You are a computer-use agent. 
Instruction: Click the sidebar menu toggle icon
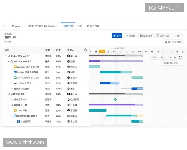4,26
